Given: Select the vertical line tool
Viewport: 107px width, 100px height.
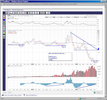Looking at the screenshot, I should click(14, 13).
